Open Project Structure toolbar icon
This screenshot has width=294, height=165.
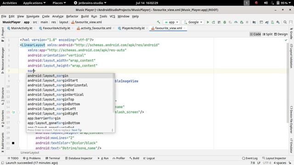tap(254, 22)
